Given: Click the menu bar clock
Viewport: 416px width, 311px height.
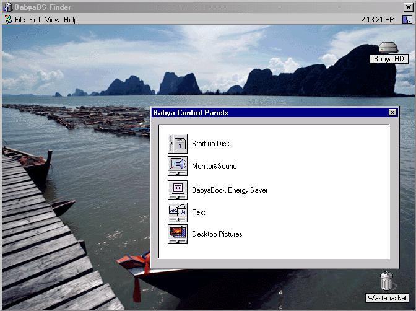Looking at the screenshot, I should (x=378, y=20).
